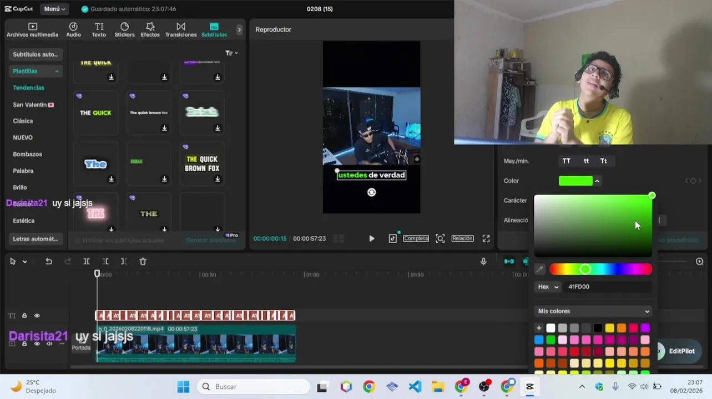712x399 pixels.
Task: Download the blue 'The' subtitle template
Action: [x=112, y=179]
